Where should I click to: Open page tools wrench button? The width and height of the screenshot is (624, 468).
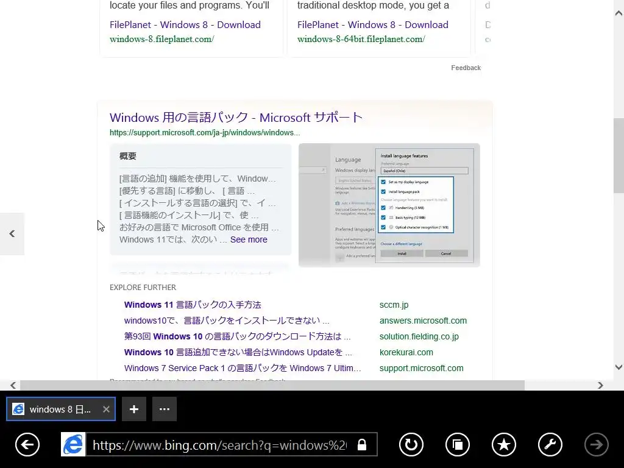pyautogui.click(x=550, y=444)
